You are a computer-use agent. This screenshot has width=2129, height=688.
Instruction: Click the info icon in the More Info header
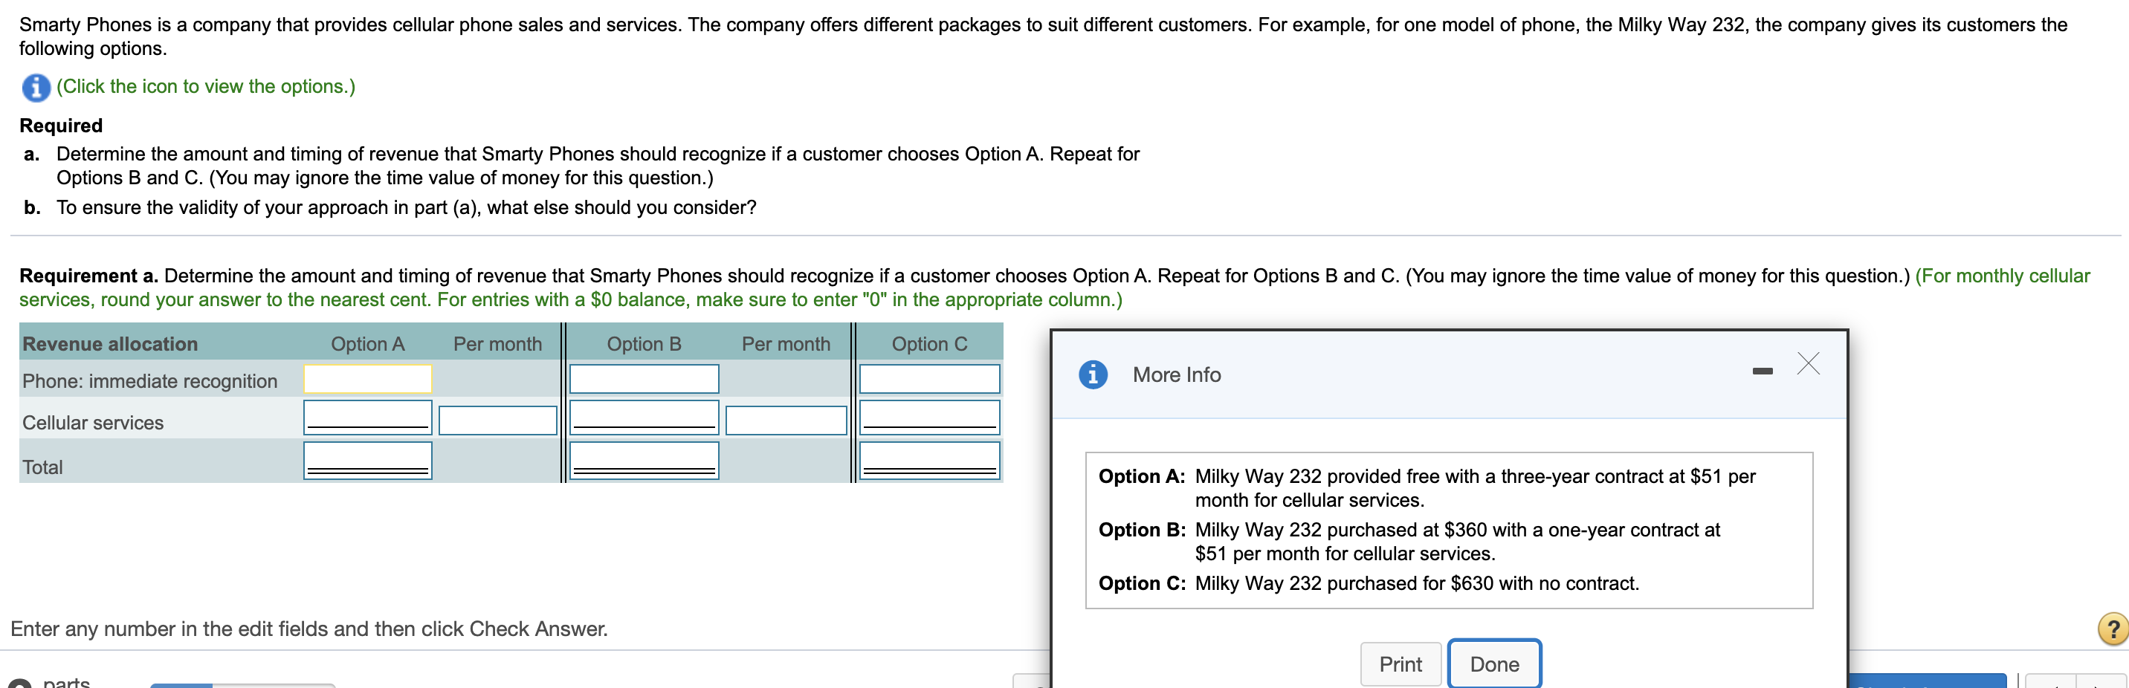click(1093, 374)
